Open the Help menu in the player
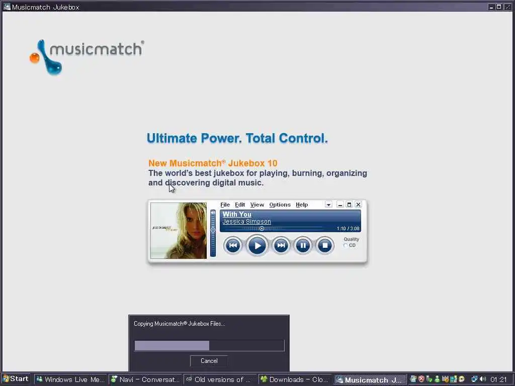Viewport: 515px width, 386px height. point(302,205)
